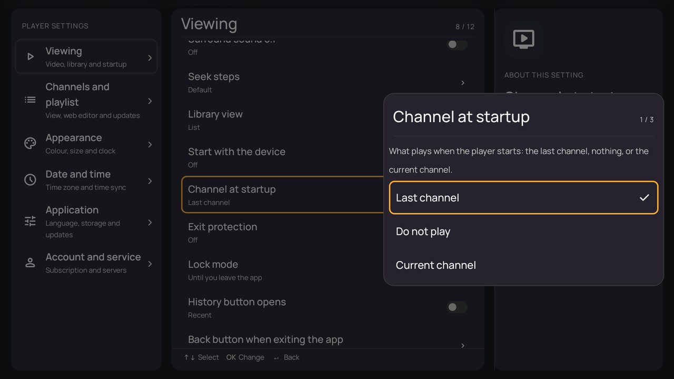Open Back button when exiting the app chevron
The width and height of the screenshot is (674, 379).
click(x=463, y=345)
